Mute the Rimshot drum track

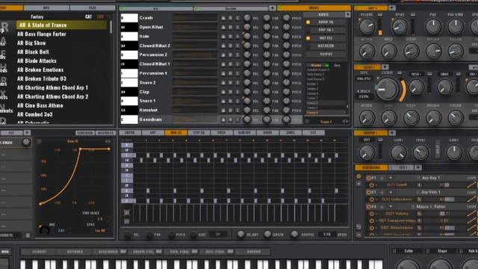tap(231, 111)
